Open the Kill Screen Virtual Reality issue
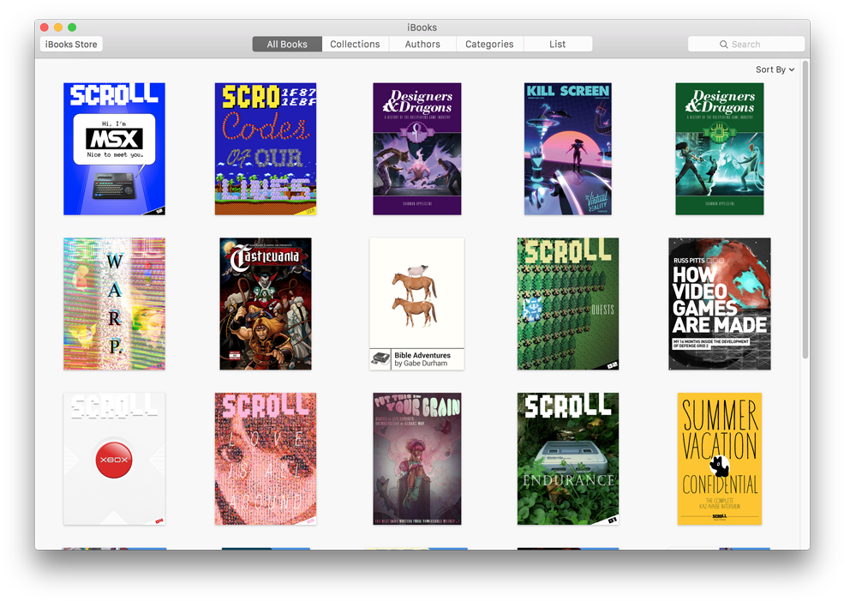 coord(568,148)
